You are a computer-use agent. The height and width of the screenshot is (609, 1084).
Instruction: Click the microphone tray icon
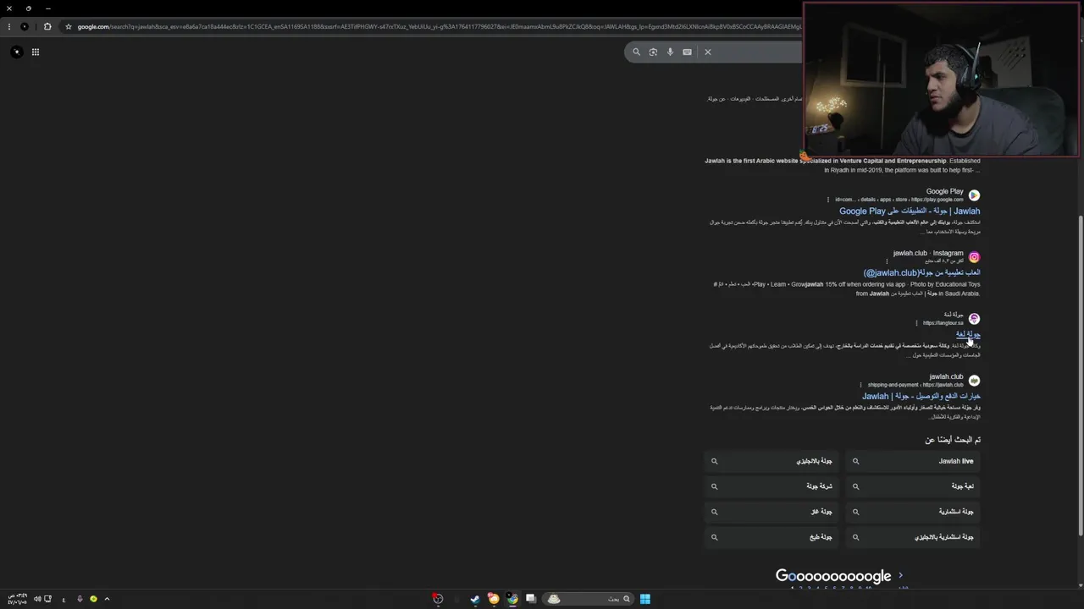pos(80,599)
